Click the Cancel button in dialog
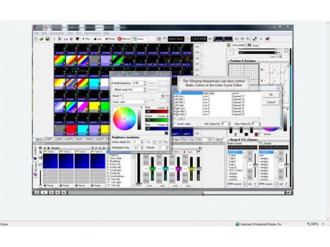330x247 pixels. click(271, 102)
